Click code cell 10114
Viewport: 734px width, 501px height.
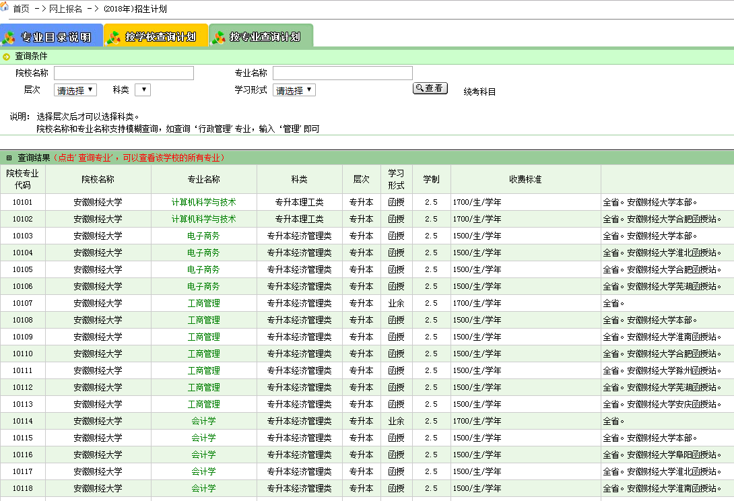click(22, 422)
